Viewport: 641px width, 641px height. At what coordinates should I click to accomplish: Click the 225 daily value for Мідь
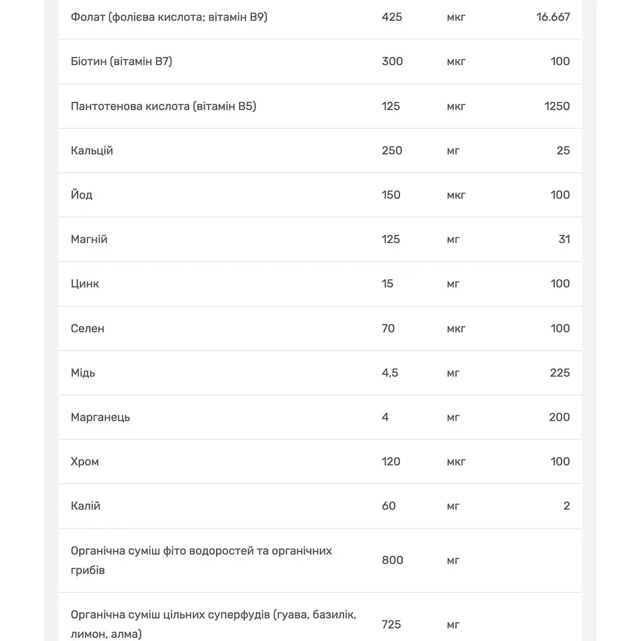click(x=560, y=373)
